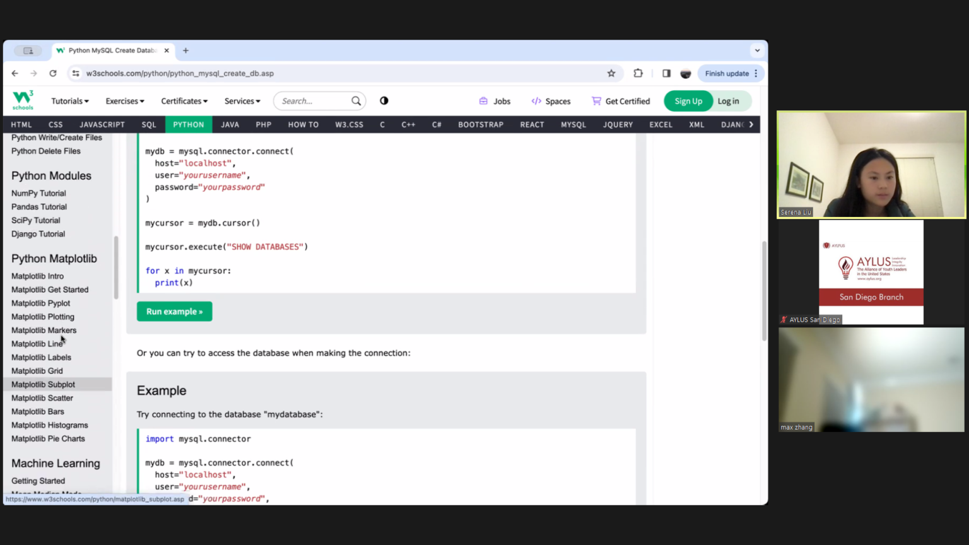969x545 pixels.
Task: Open Matplotlib Pyplot sidebar link
Action: point(40,303)
